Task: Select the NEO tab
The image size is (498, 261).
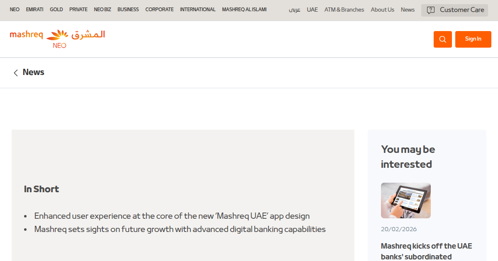Action: (x=15, y=10)
